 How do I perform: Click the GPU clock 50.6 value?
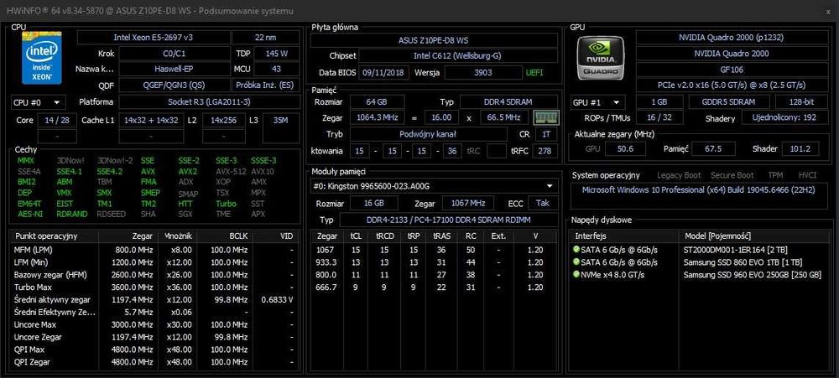625,148
